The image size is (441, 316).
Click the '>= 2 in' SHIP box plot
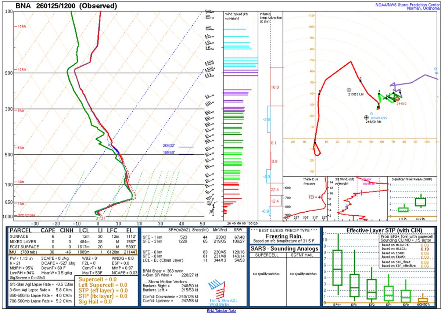pos(420,201)
